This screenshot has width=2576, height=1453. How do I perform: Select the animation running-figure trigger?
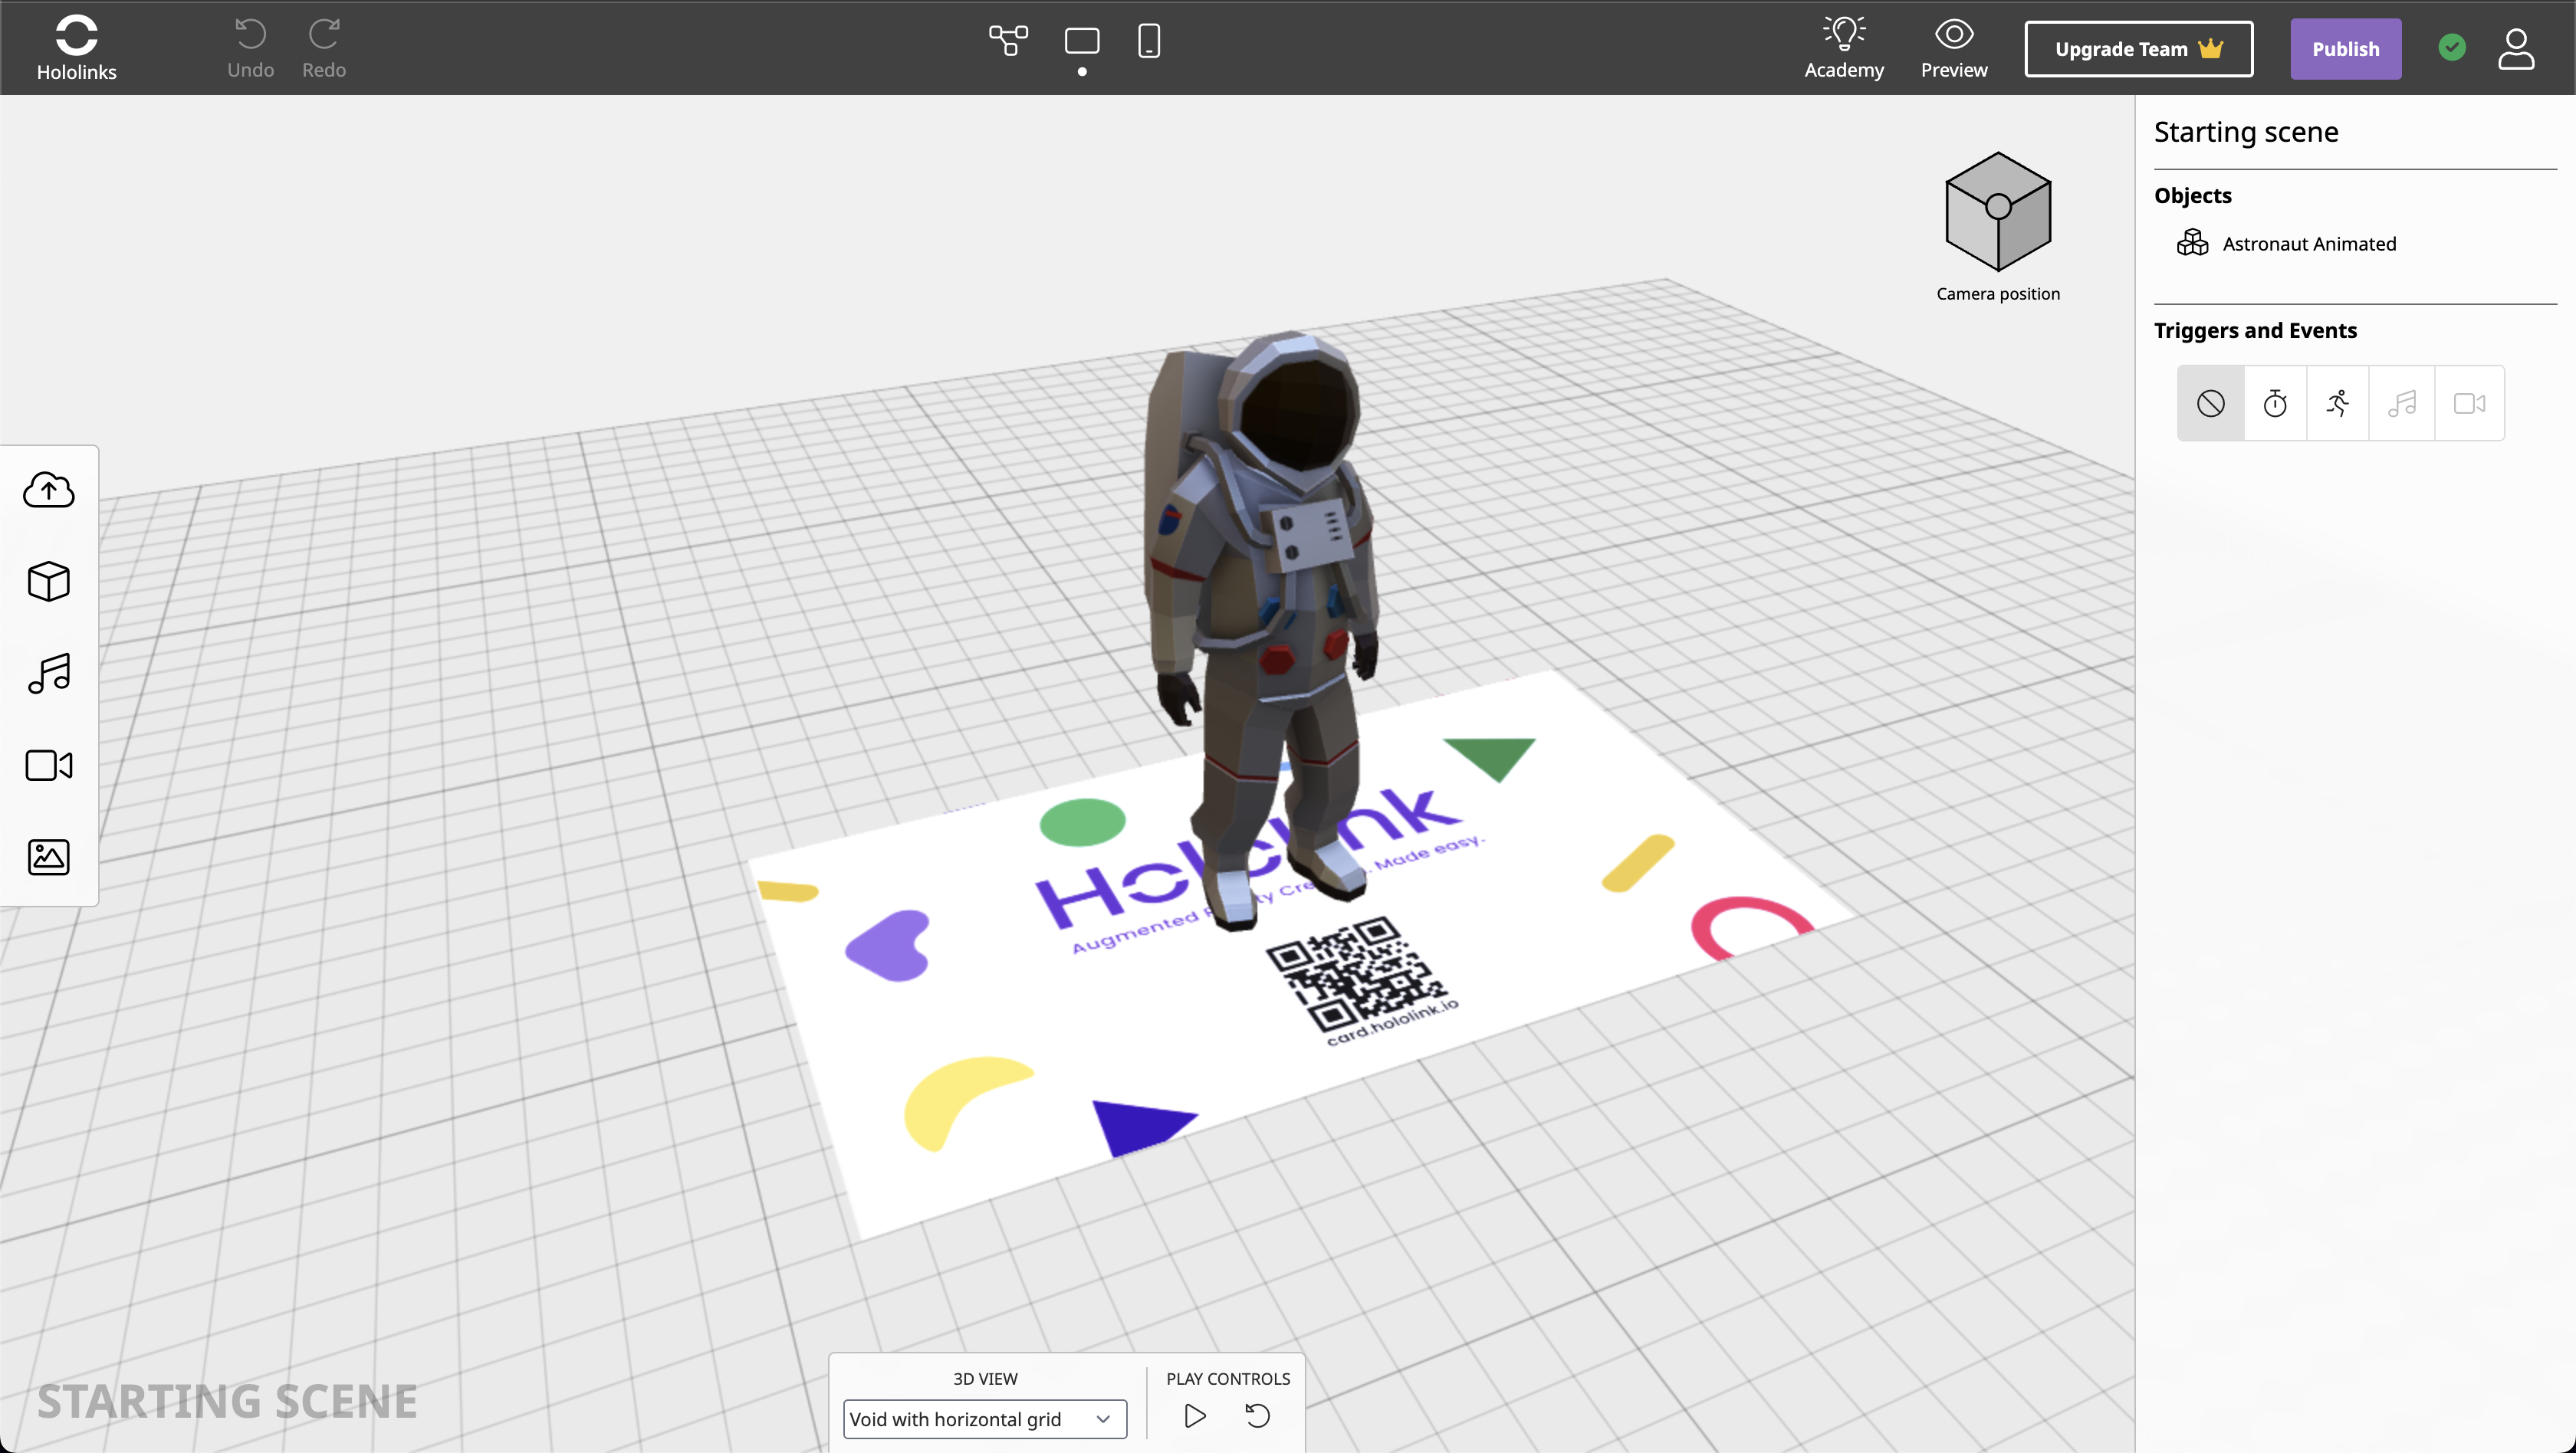point(2338,403)
